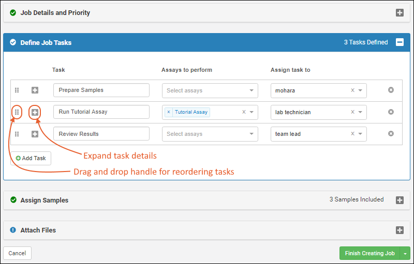Remove the Prepare Samples task
The image size is (414, 264).
pos(391,90)
